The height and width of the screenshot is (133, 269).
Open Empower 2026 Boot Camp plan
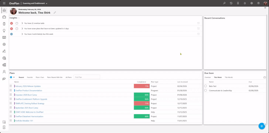point(26,95)
